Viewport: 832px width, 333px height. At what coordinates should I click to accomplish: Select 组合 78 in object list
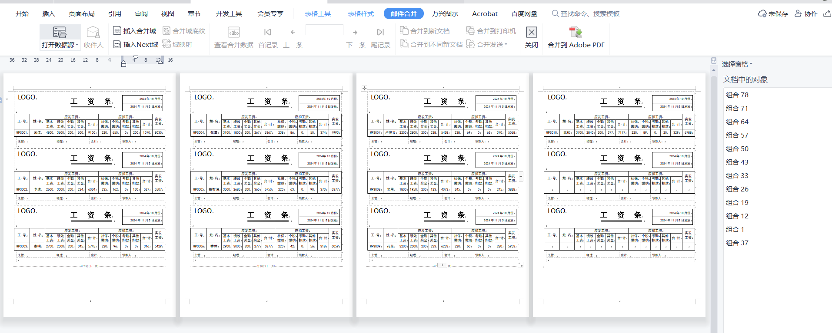point(737,95)
